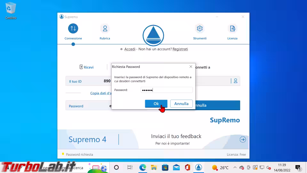The height and width of the screenshot is (173, 307).
Task: Open the Rubrica address book icon
Action: (x=105, y=29)
